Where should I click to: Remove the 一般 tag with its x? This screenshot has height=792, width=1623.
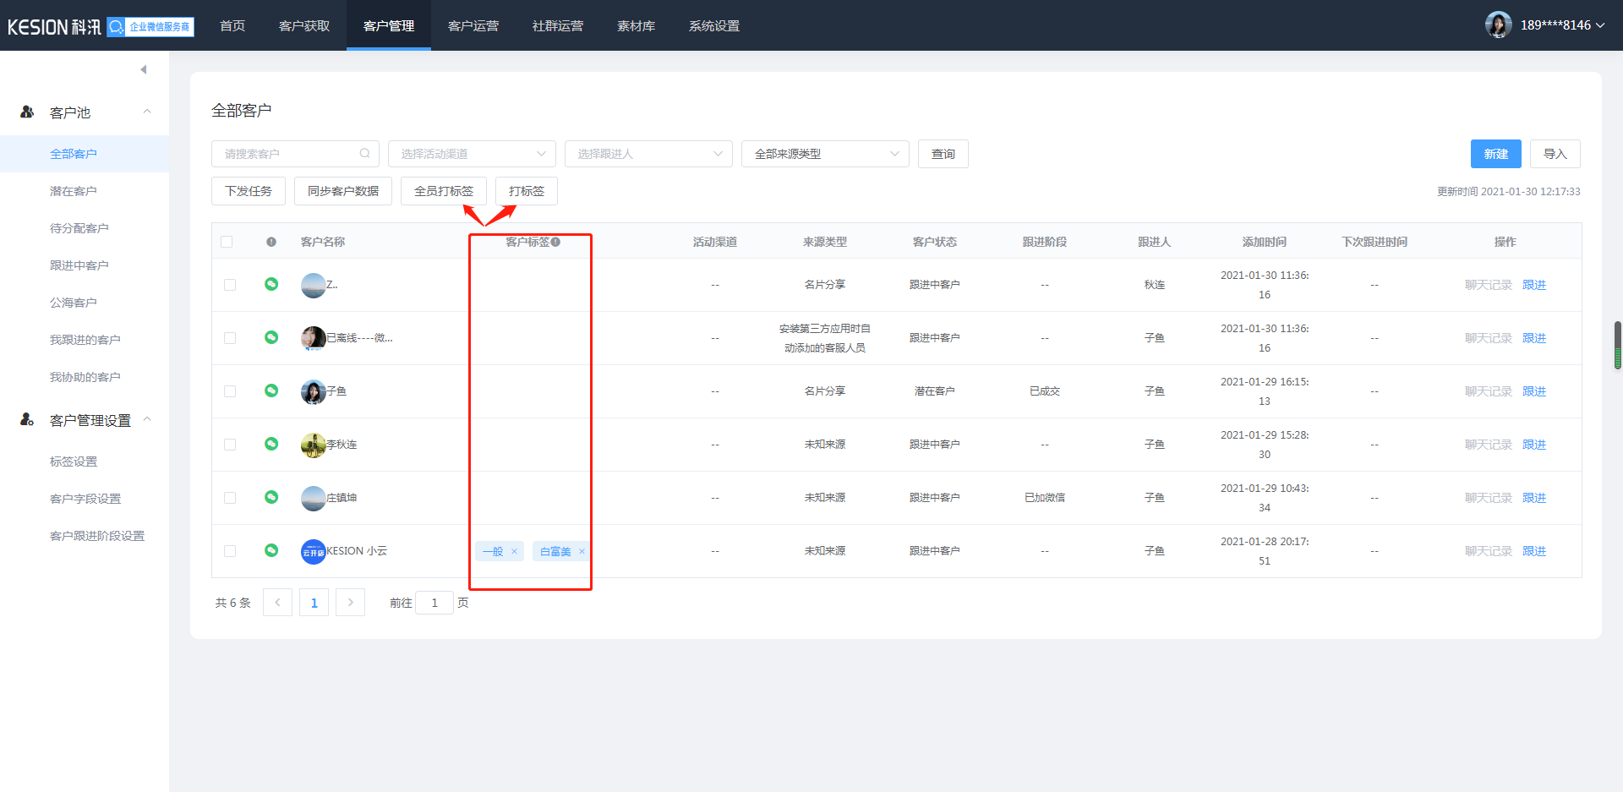[x=514, y=552]
